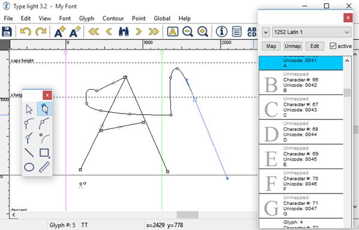The height and width of the screenshot is (230, 359).
Task: Expand the small arrow dropdown beside codepage
Action: pyautogui.click(x=266, y=32)
